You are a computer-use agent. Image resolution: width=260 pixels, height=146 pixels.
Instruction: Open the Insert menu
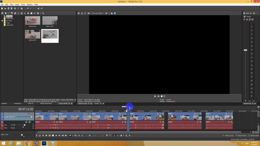click(17, 4)
